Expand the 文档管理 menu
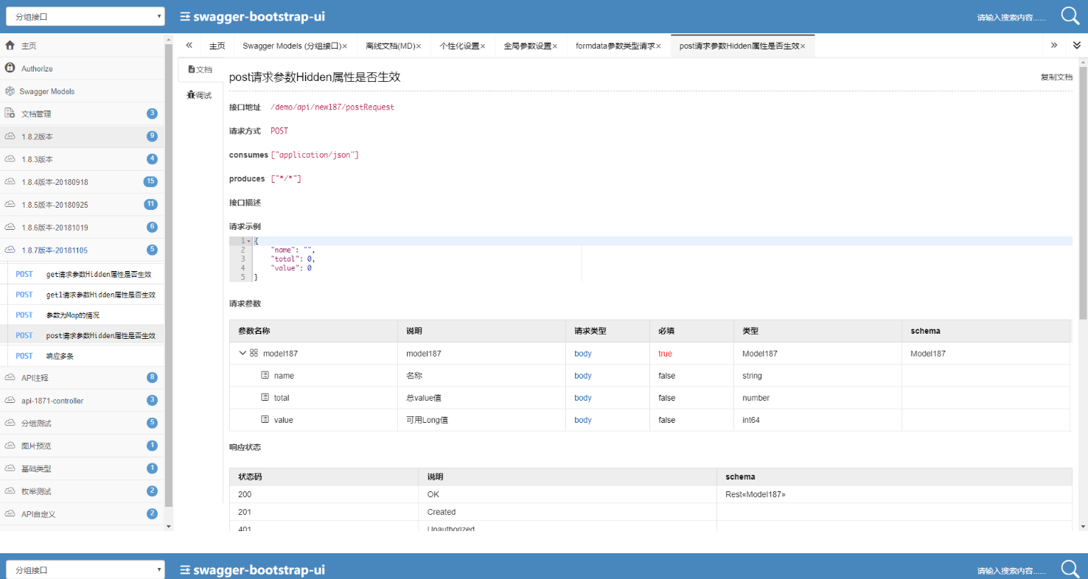Image resolution: width=1088 pixels, height=579 pixels. point(82,113)
